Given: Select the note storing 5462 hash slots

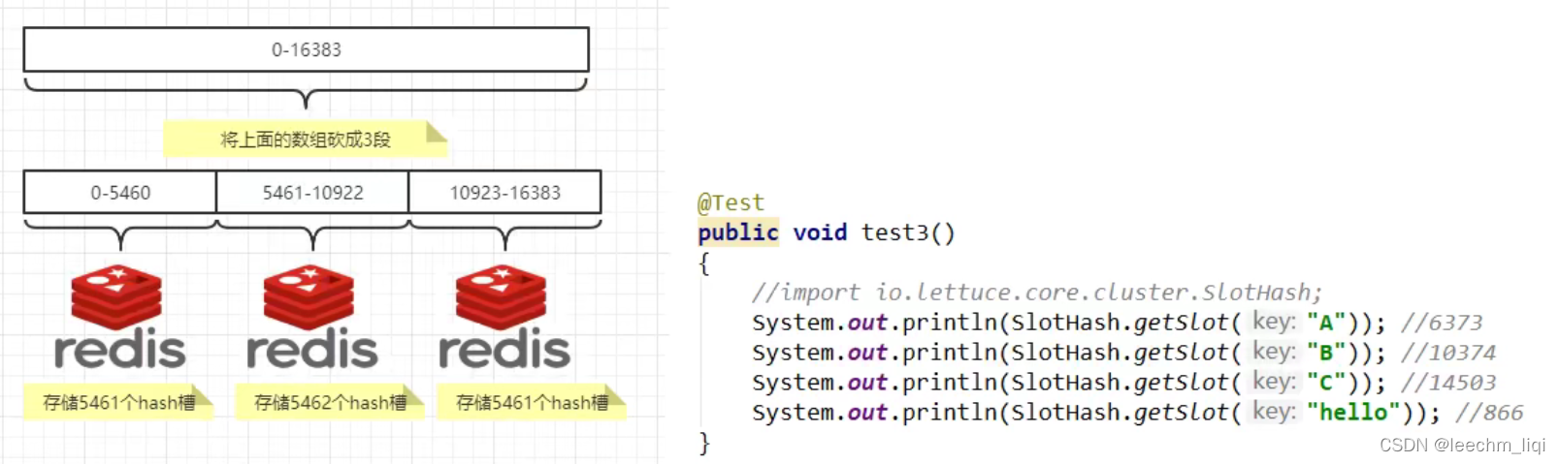Looking at the screenshot, I should (330, 402).
